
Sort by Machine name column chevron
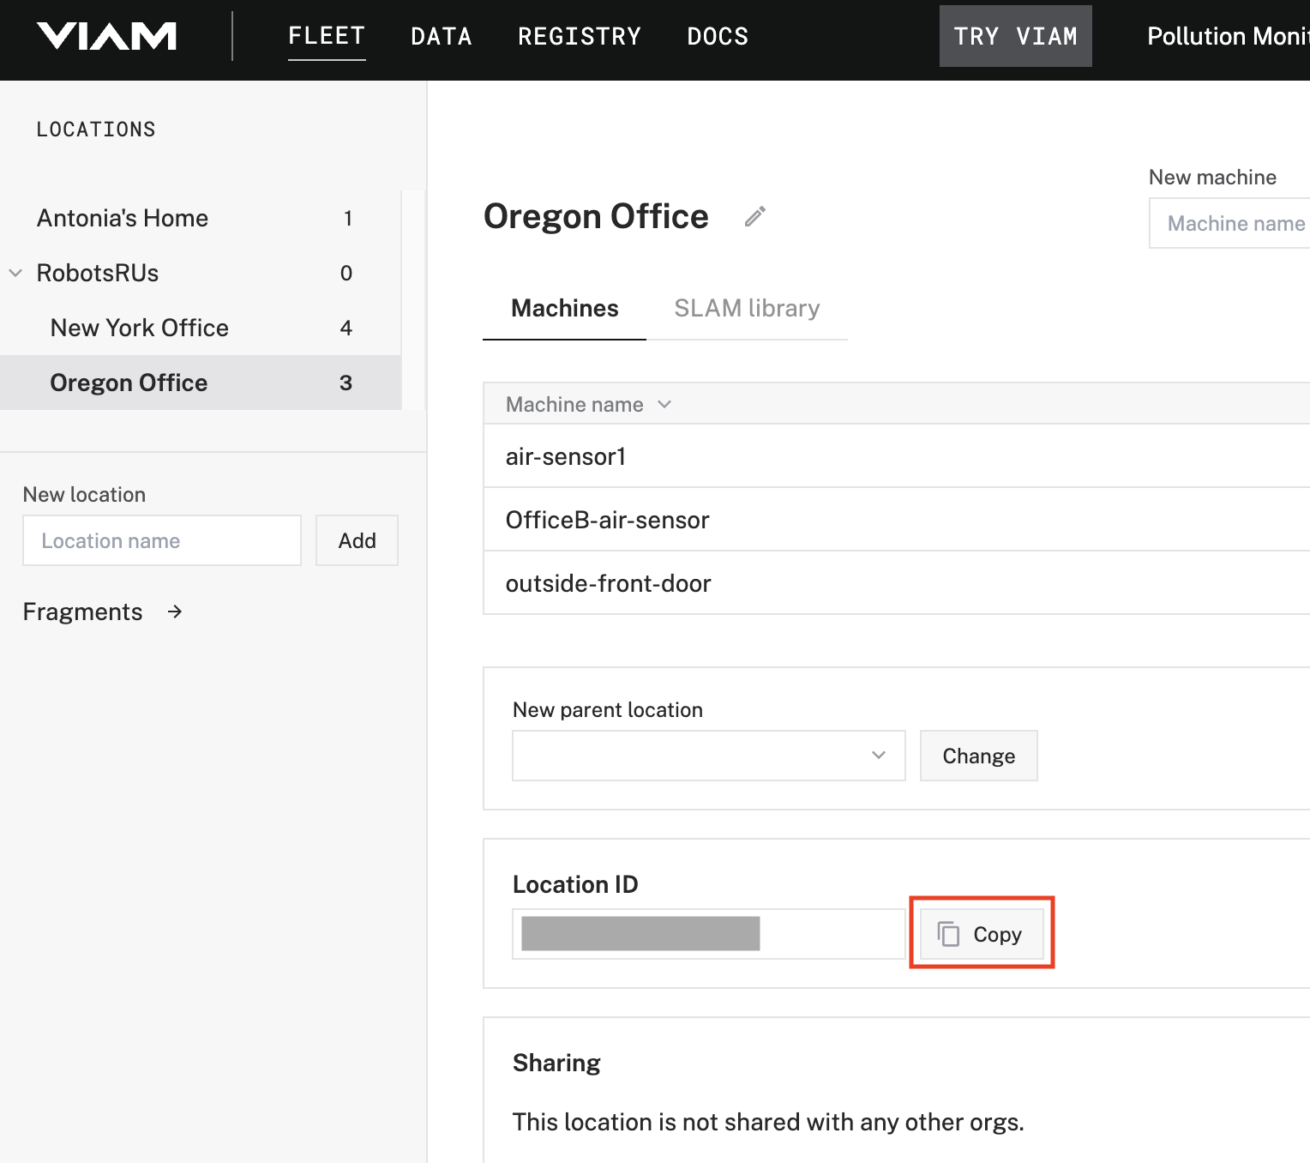pyautogui.click(x=664, y=405)
